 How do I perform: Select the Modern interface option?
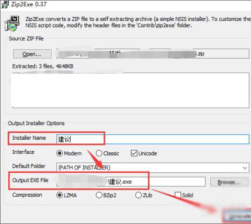(69, 153)
